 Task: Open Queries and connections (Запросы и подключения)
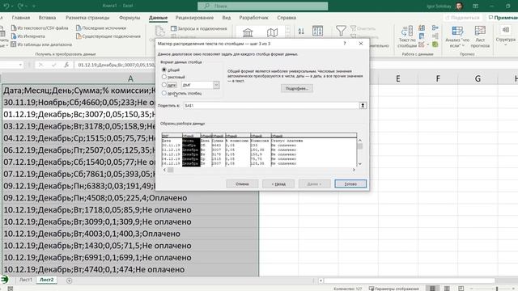point(199,29)
